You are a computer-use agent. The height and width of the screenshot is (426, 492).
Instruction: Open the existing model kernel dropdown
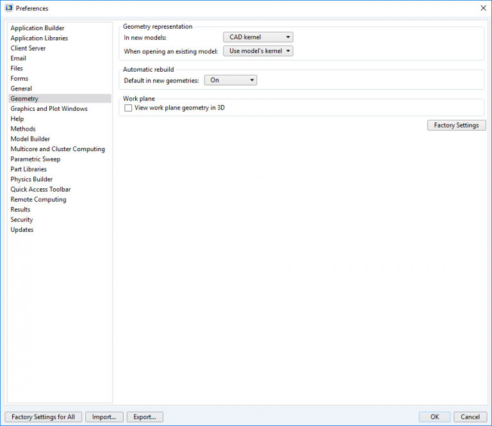click(x=258, y=51)
